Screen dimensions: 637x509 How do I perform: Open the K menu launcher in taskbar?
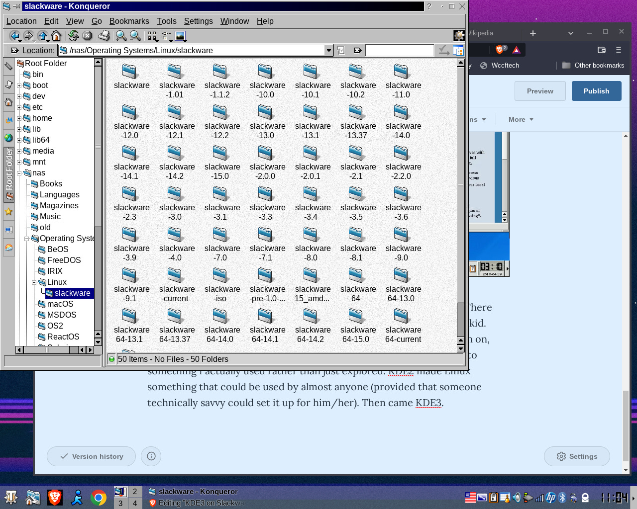pyautogui.click(x=11, y=498)
